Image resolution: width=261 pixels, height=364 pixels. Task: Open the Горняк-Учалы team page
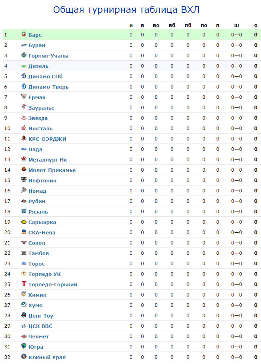coord(48,56)
